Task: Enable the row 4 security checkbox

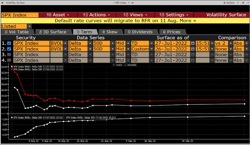Action: tap(9, 60)
